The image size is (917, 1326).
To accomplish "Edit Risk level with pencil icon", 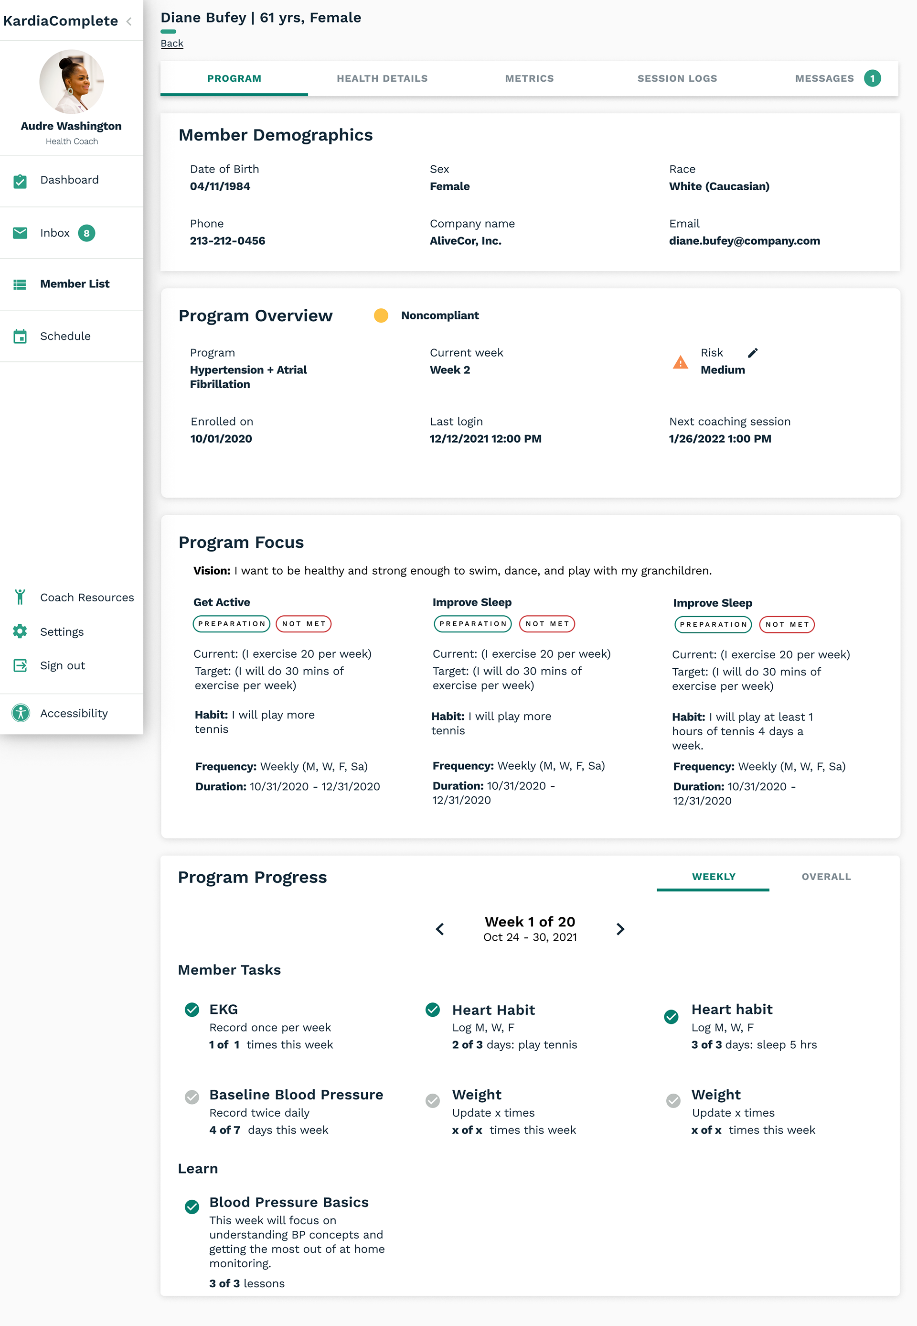I will coord(753,352).
